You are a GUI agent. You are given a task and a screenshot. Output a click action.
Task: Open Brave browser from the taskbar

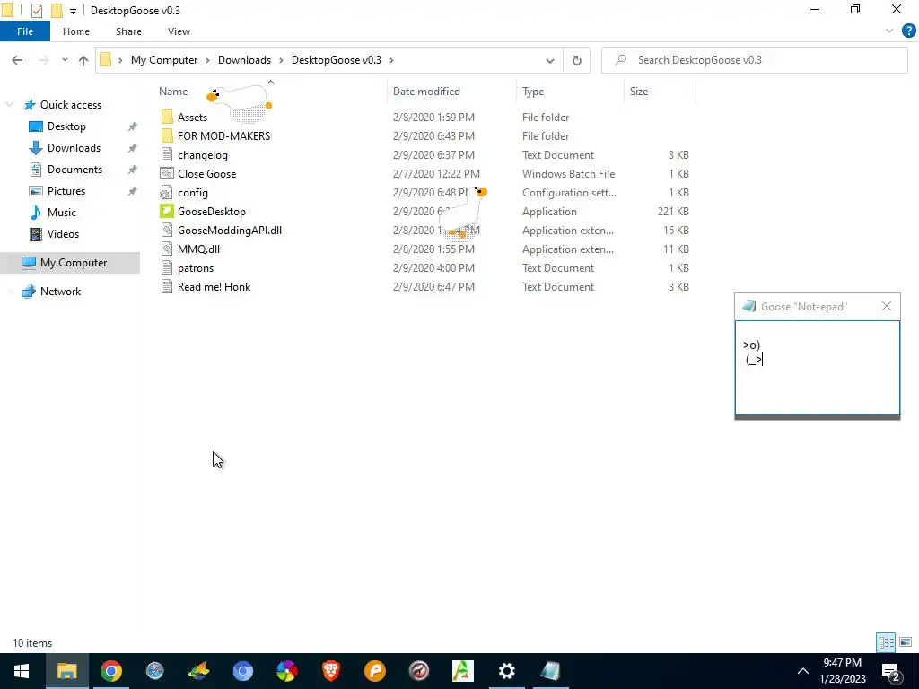click(330, 671)
